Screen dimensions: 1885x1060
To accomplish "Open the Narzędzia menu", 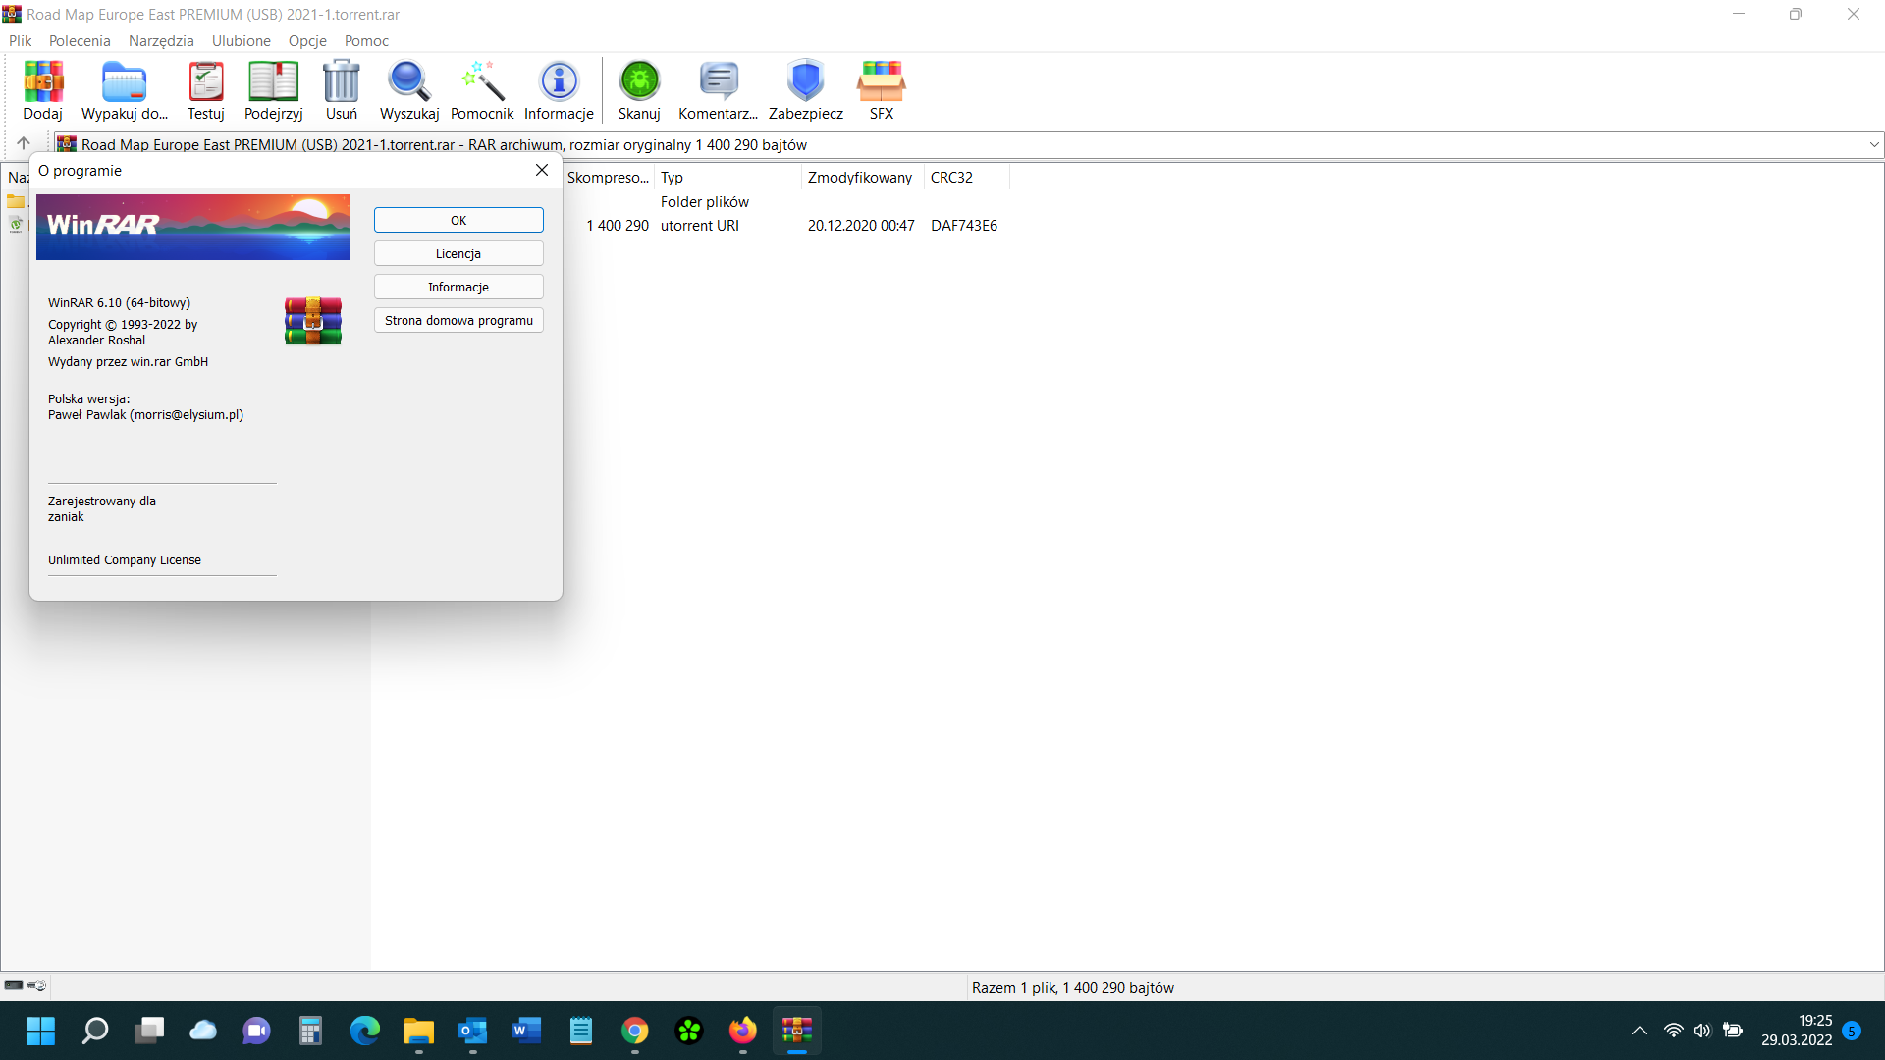I will (161, 40).
